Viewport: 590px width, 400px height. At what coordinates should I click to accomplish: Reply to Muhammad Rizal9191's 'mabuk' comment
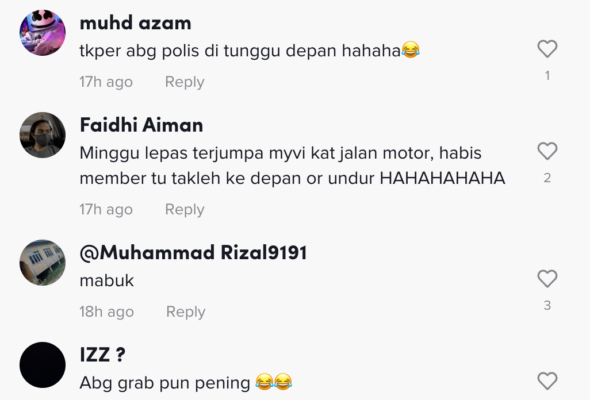[x=186, y=311]
